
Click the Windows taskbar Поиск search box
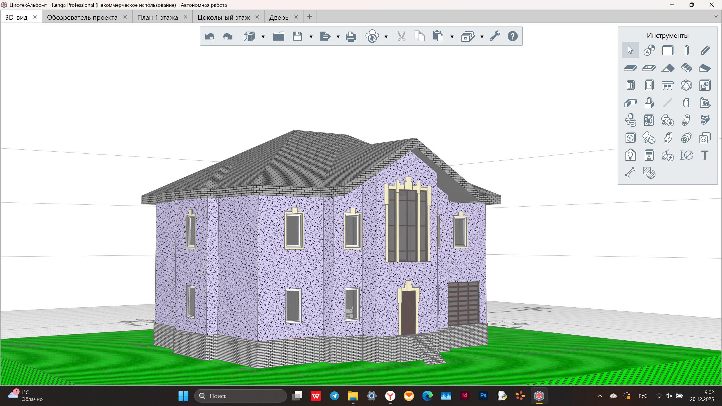tap(240, 396)
